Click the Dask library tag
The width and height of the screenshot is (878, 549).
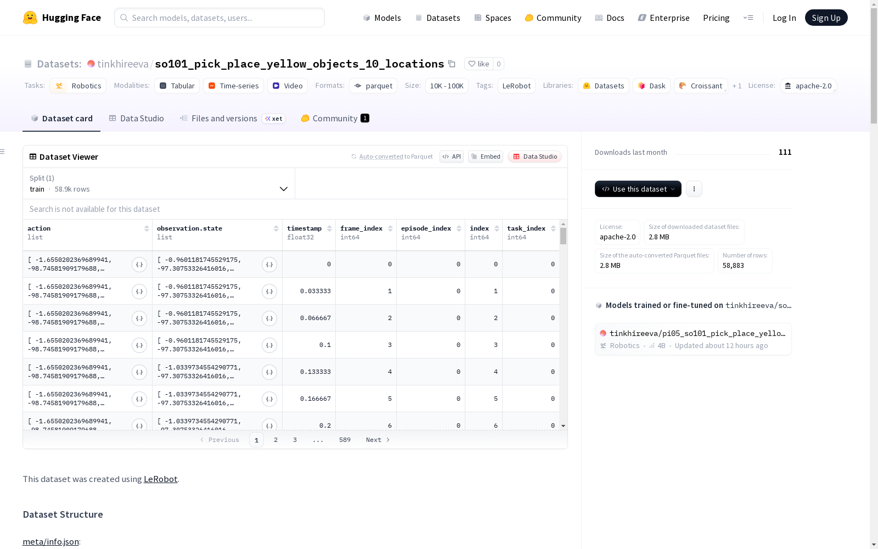coord(652,86)
